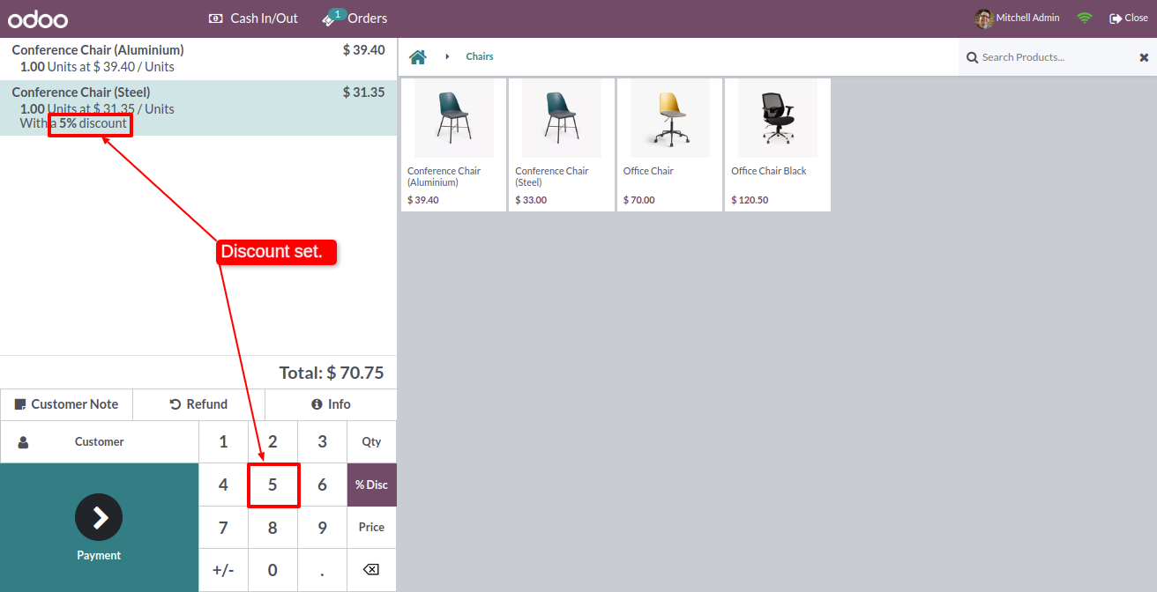Check the green wifi sync status icon
1157x592 pixels.
[x=1085, y=18]
